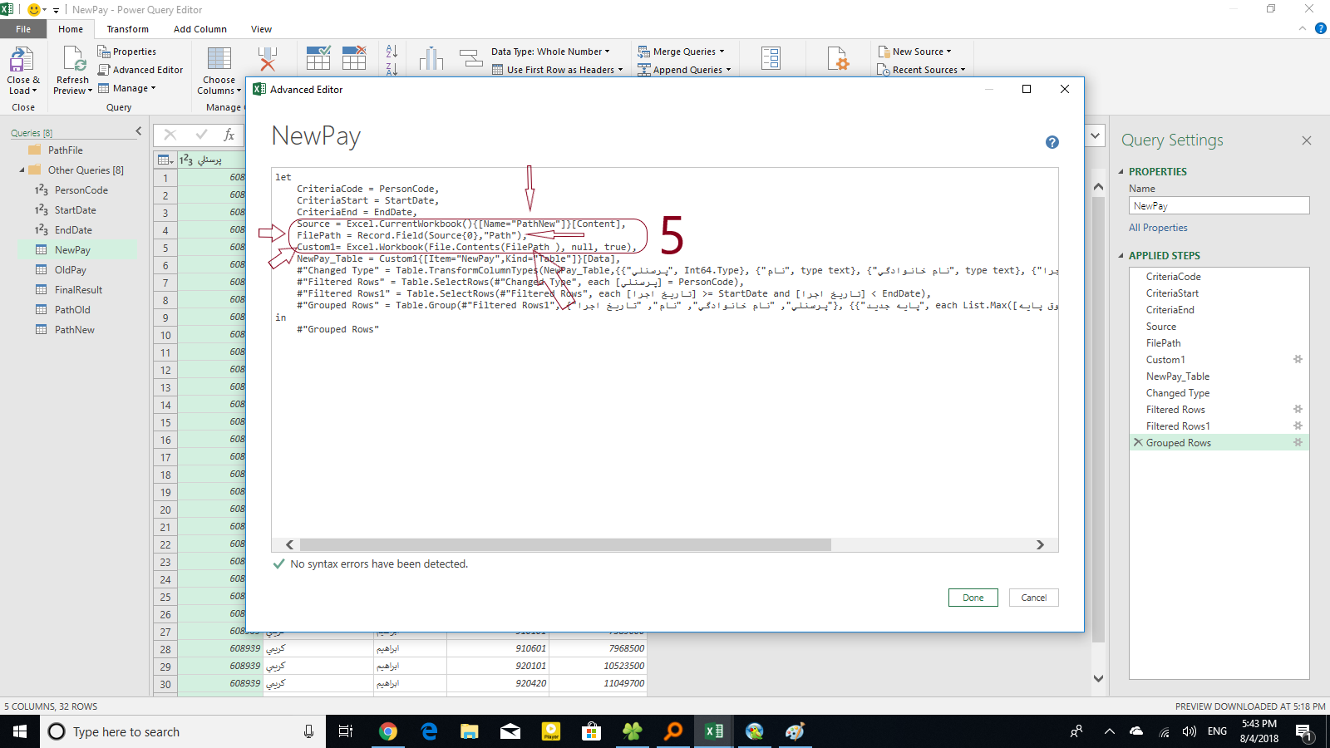Click the gear icon beside Grouped Rows step
1330x748 pixels.
point(1298,442)
